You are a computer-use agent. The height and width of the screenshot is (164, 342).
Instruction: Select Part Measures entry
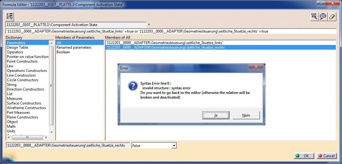[x=18, y=113]
